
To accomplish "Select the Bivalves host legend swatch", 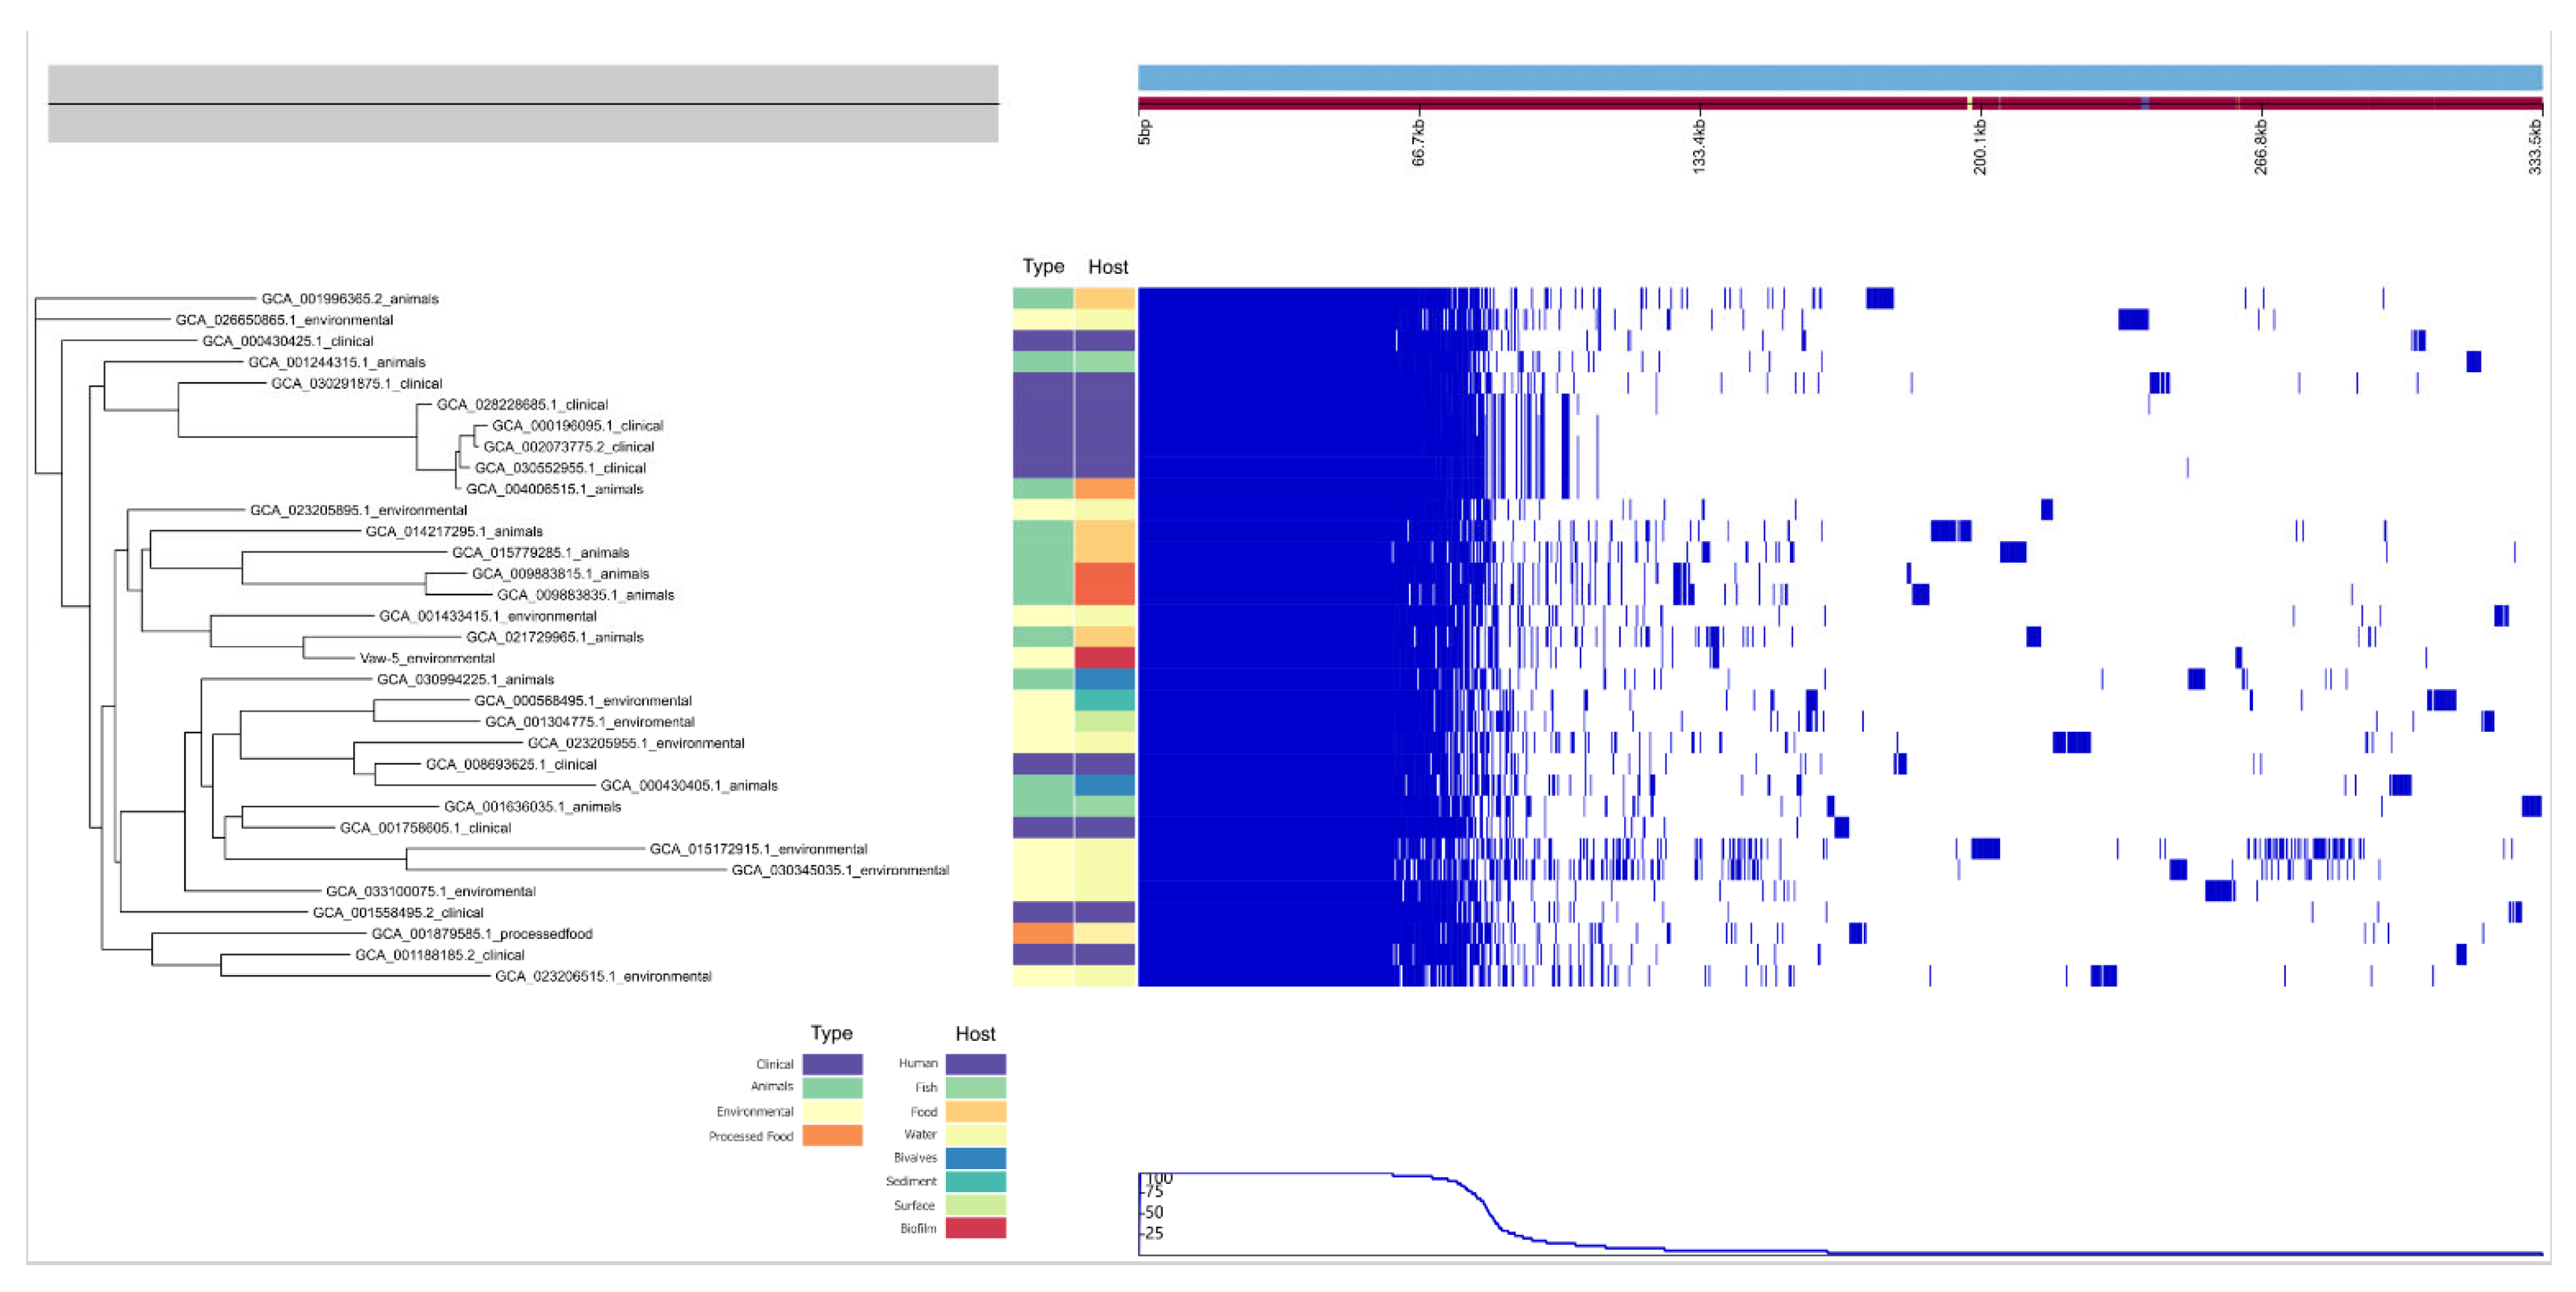I will pos(975,1158).
